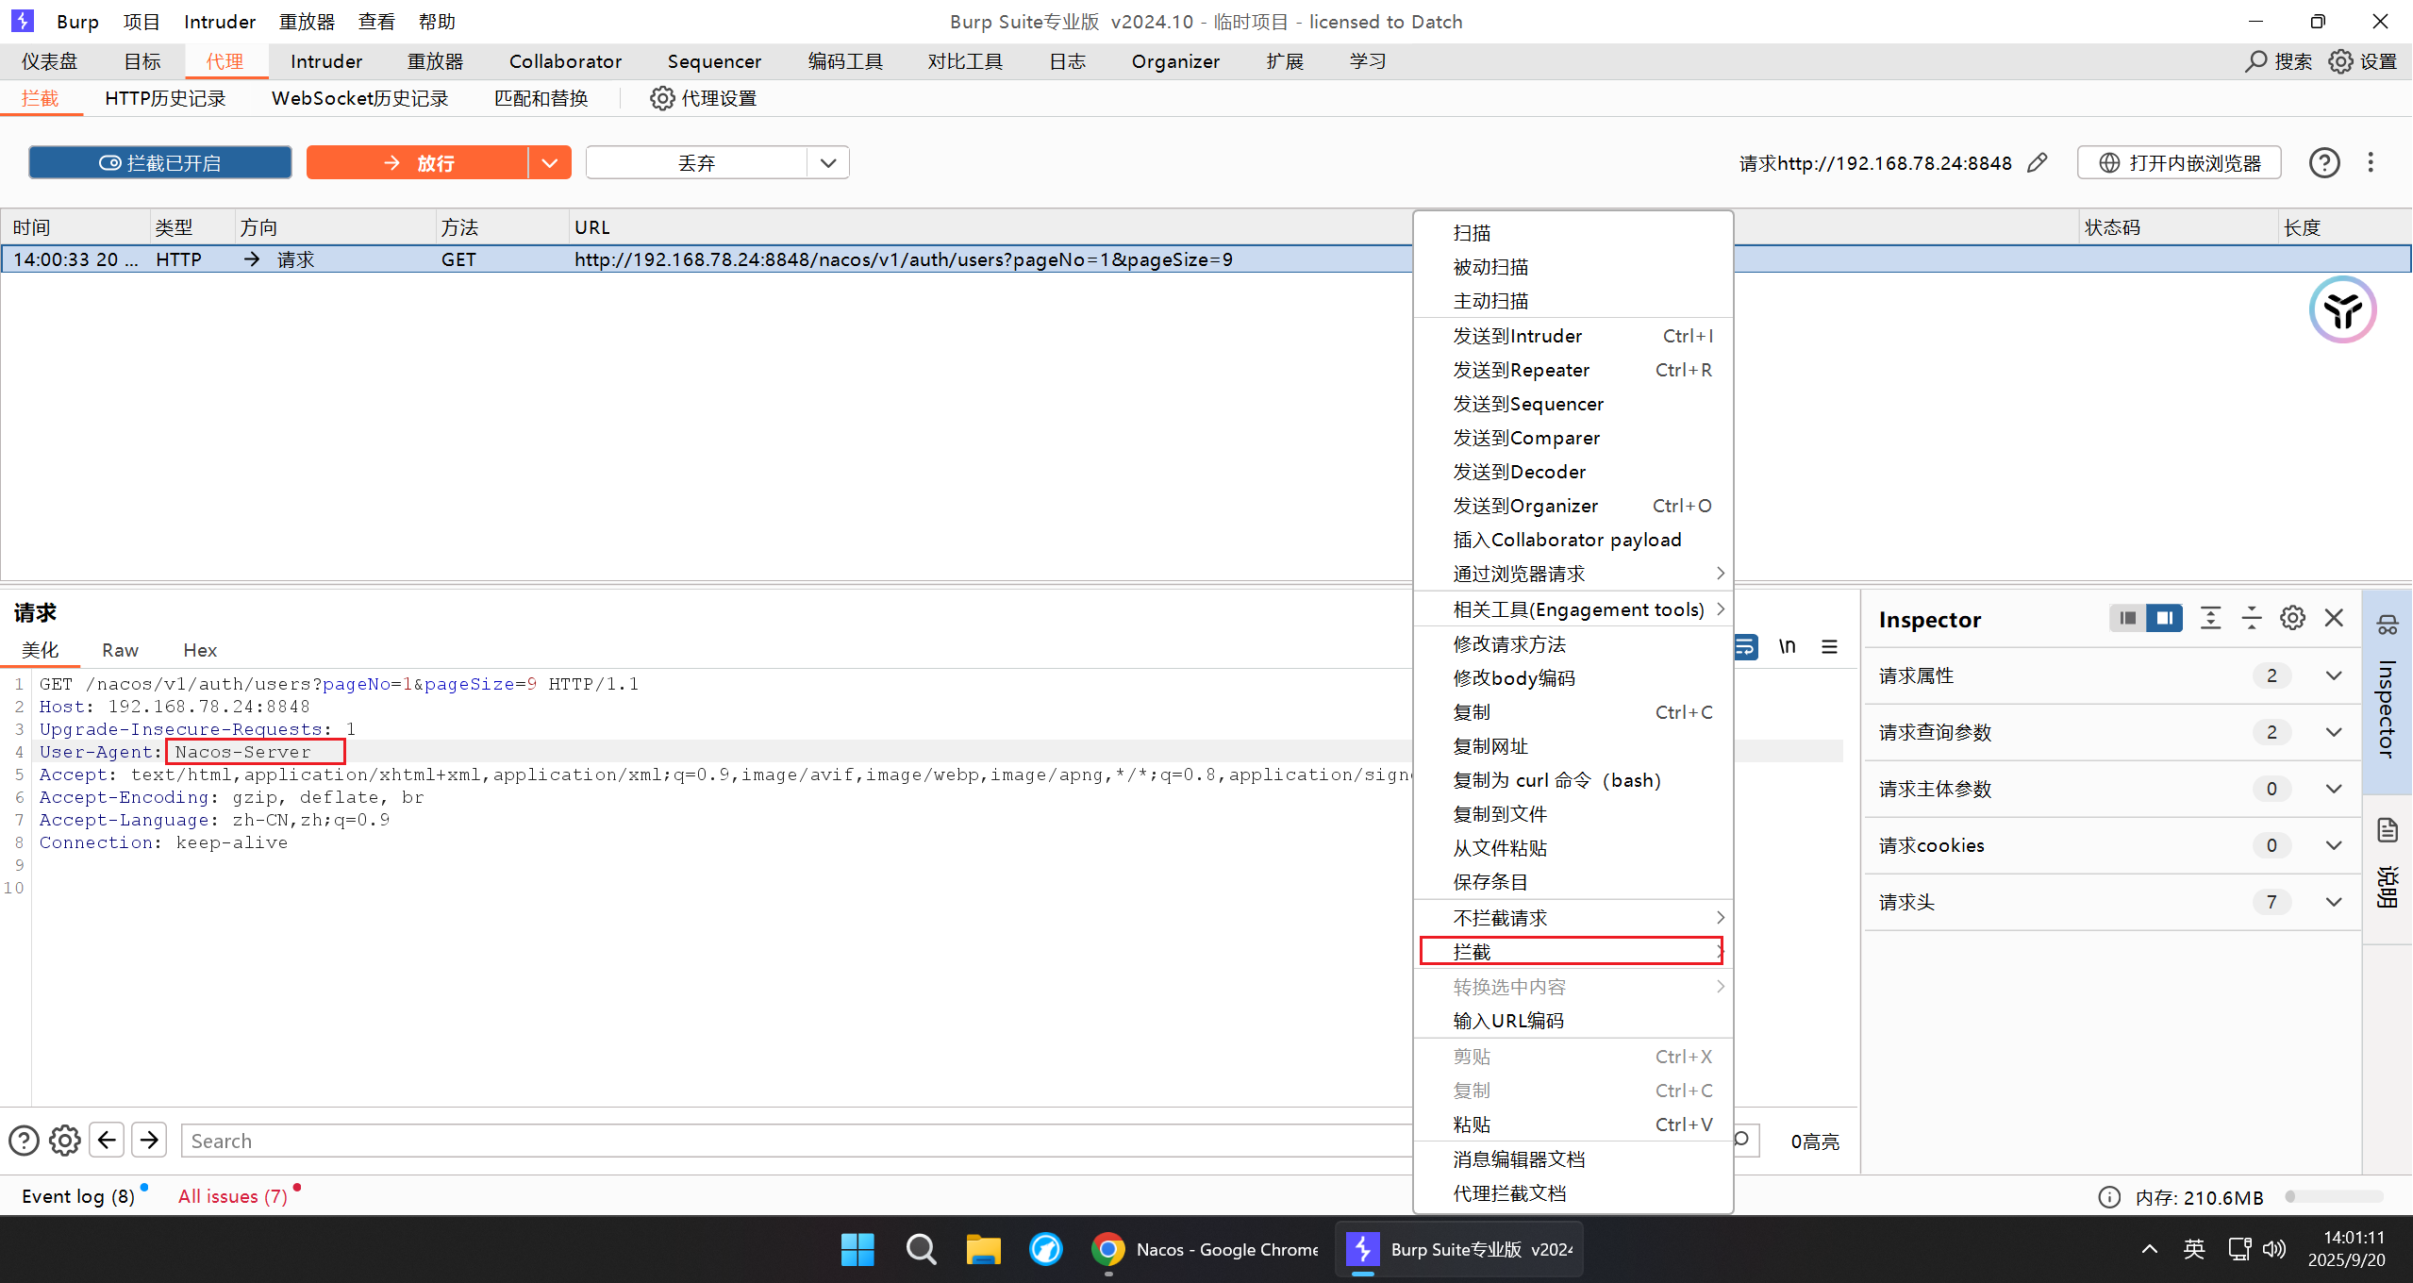
Task: Open All issues (7) in status bar
Action: point(233,1196)
